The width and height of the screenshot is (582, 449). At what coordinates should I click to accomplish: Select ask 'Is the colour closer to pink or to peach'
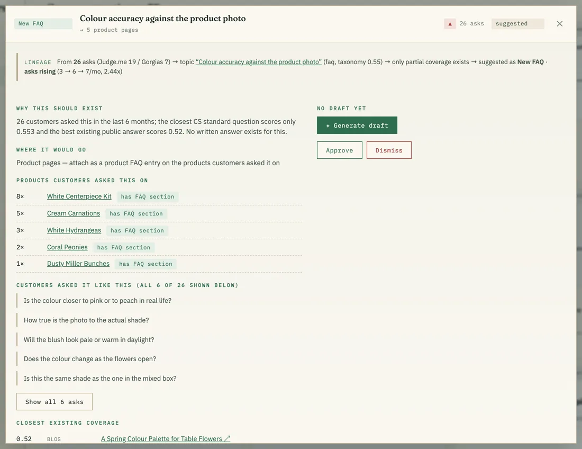98,300
